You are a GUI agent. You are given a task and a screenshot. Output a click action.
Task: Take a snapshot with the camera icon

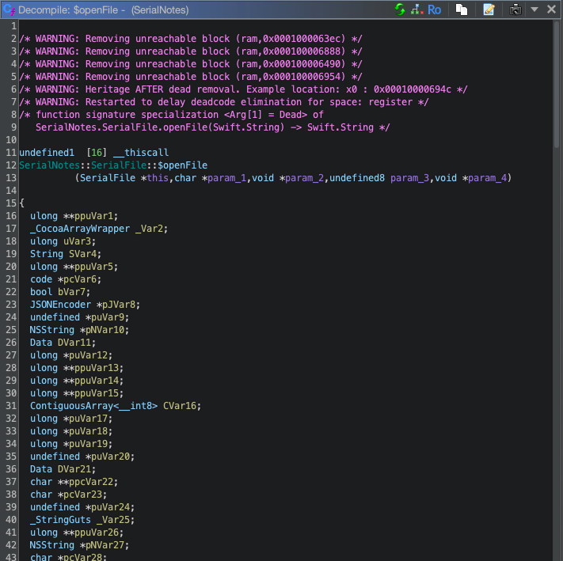(x=515, y=9)
